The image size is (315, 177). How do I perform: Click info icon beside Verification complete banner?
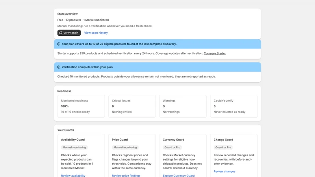[x=59, y=67]
